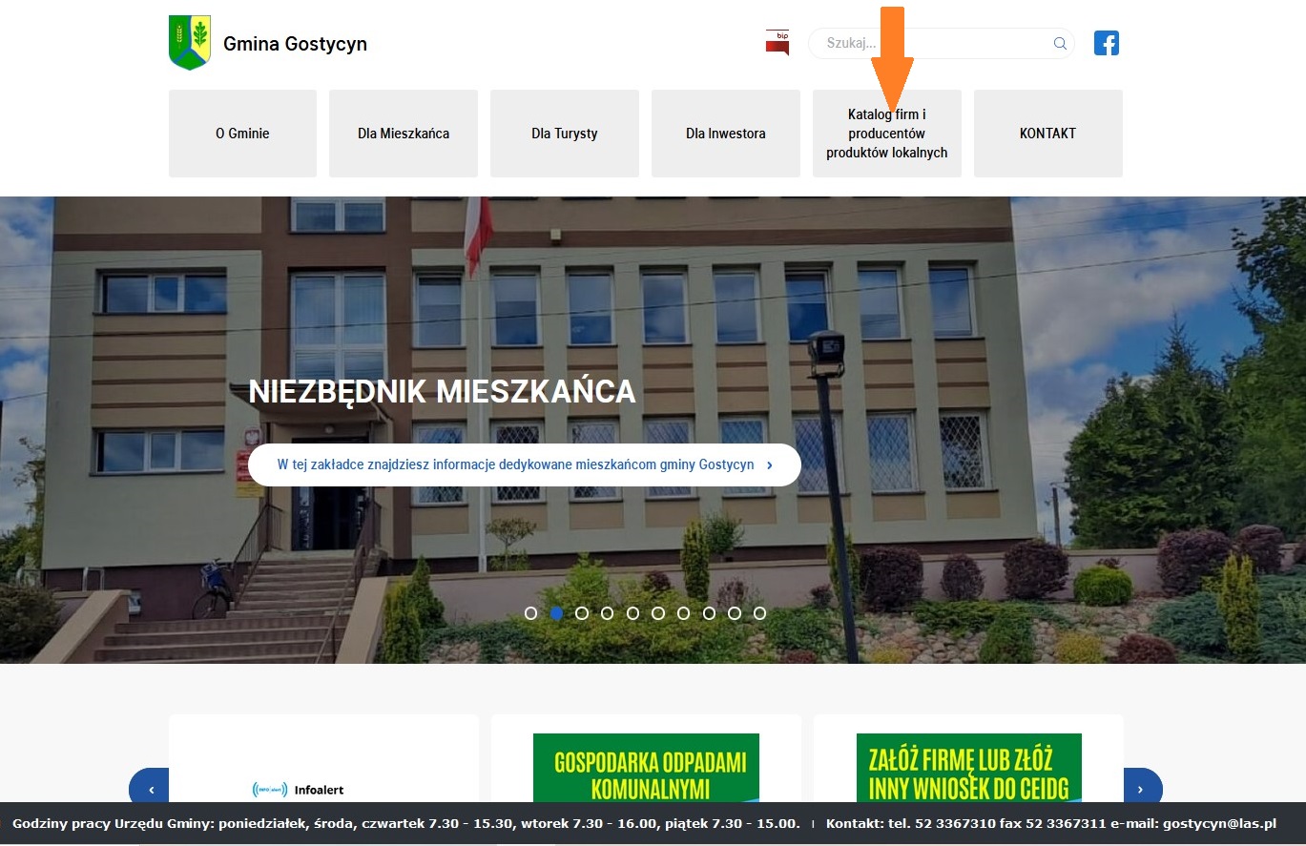
Task: Select the ninth slider dot
Action: (x=735, y=613)
